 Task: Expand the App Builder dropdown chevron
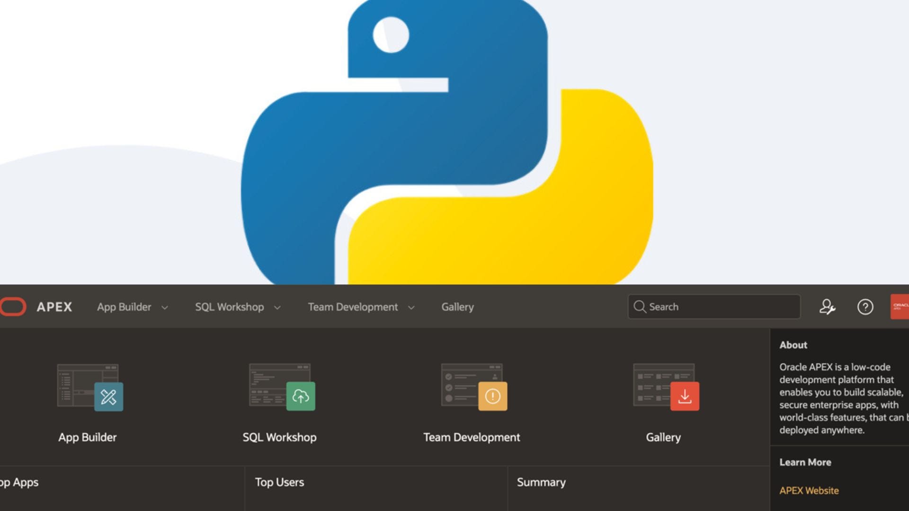tap(165, 308)
